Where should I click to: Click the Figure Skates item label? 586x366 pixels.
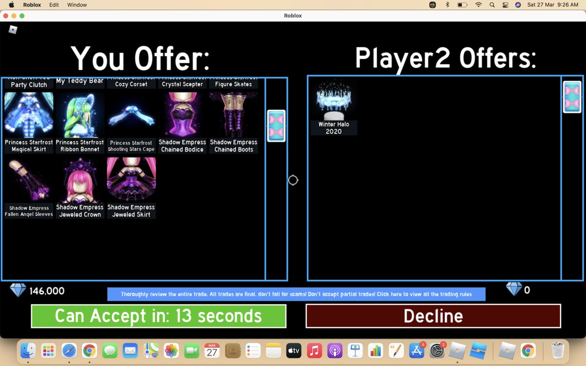(233, 84)
